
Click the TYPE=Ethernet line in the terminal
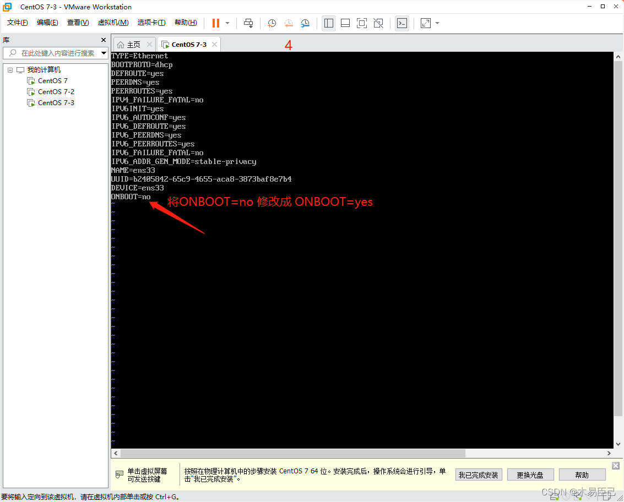click(x=140, y=56)
